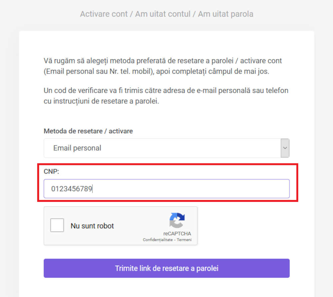This screenshot has height=297, width=333.
Task: Select "Activare cont" in the page heading
Action: (x=104, y=14)
